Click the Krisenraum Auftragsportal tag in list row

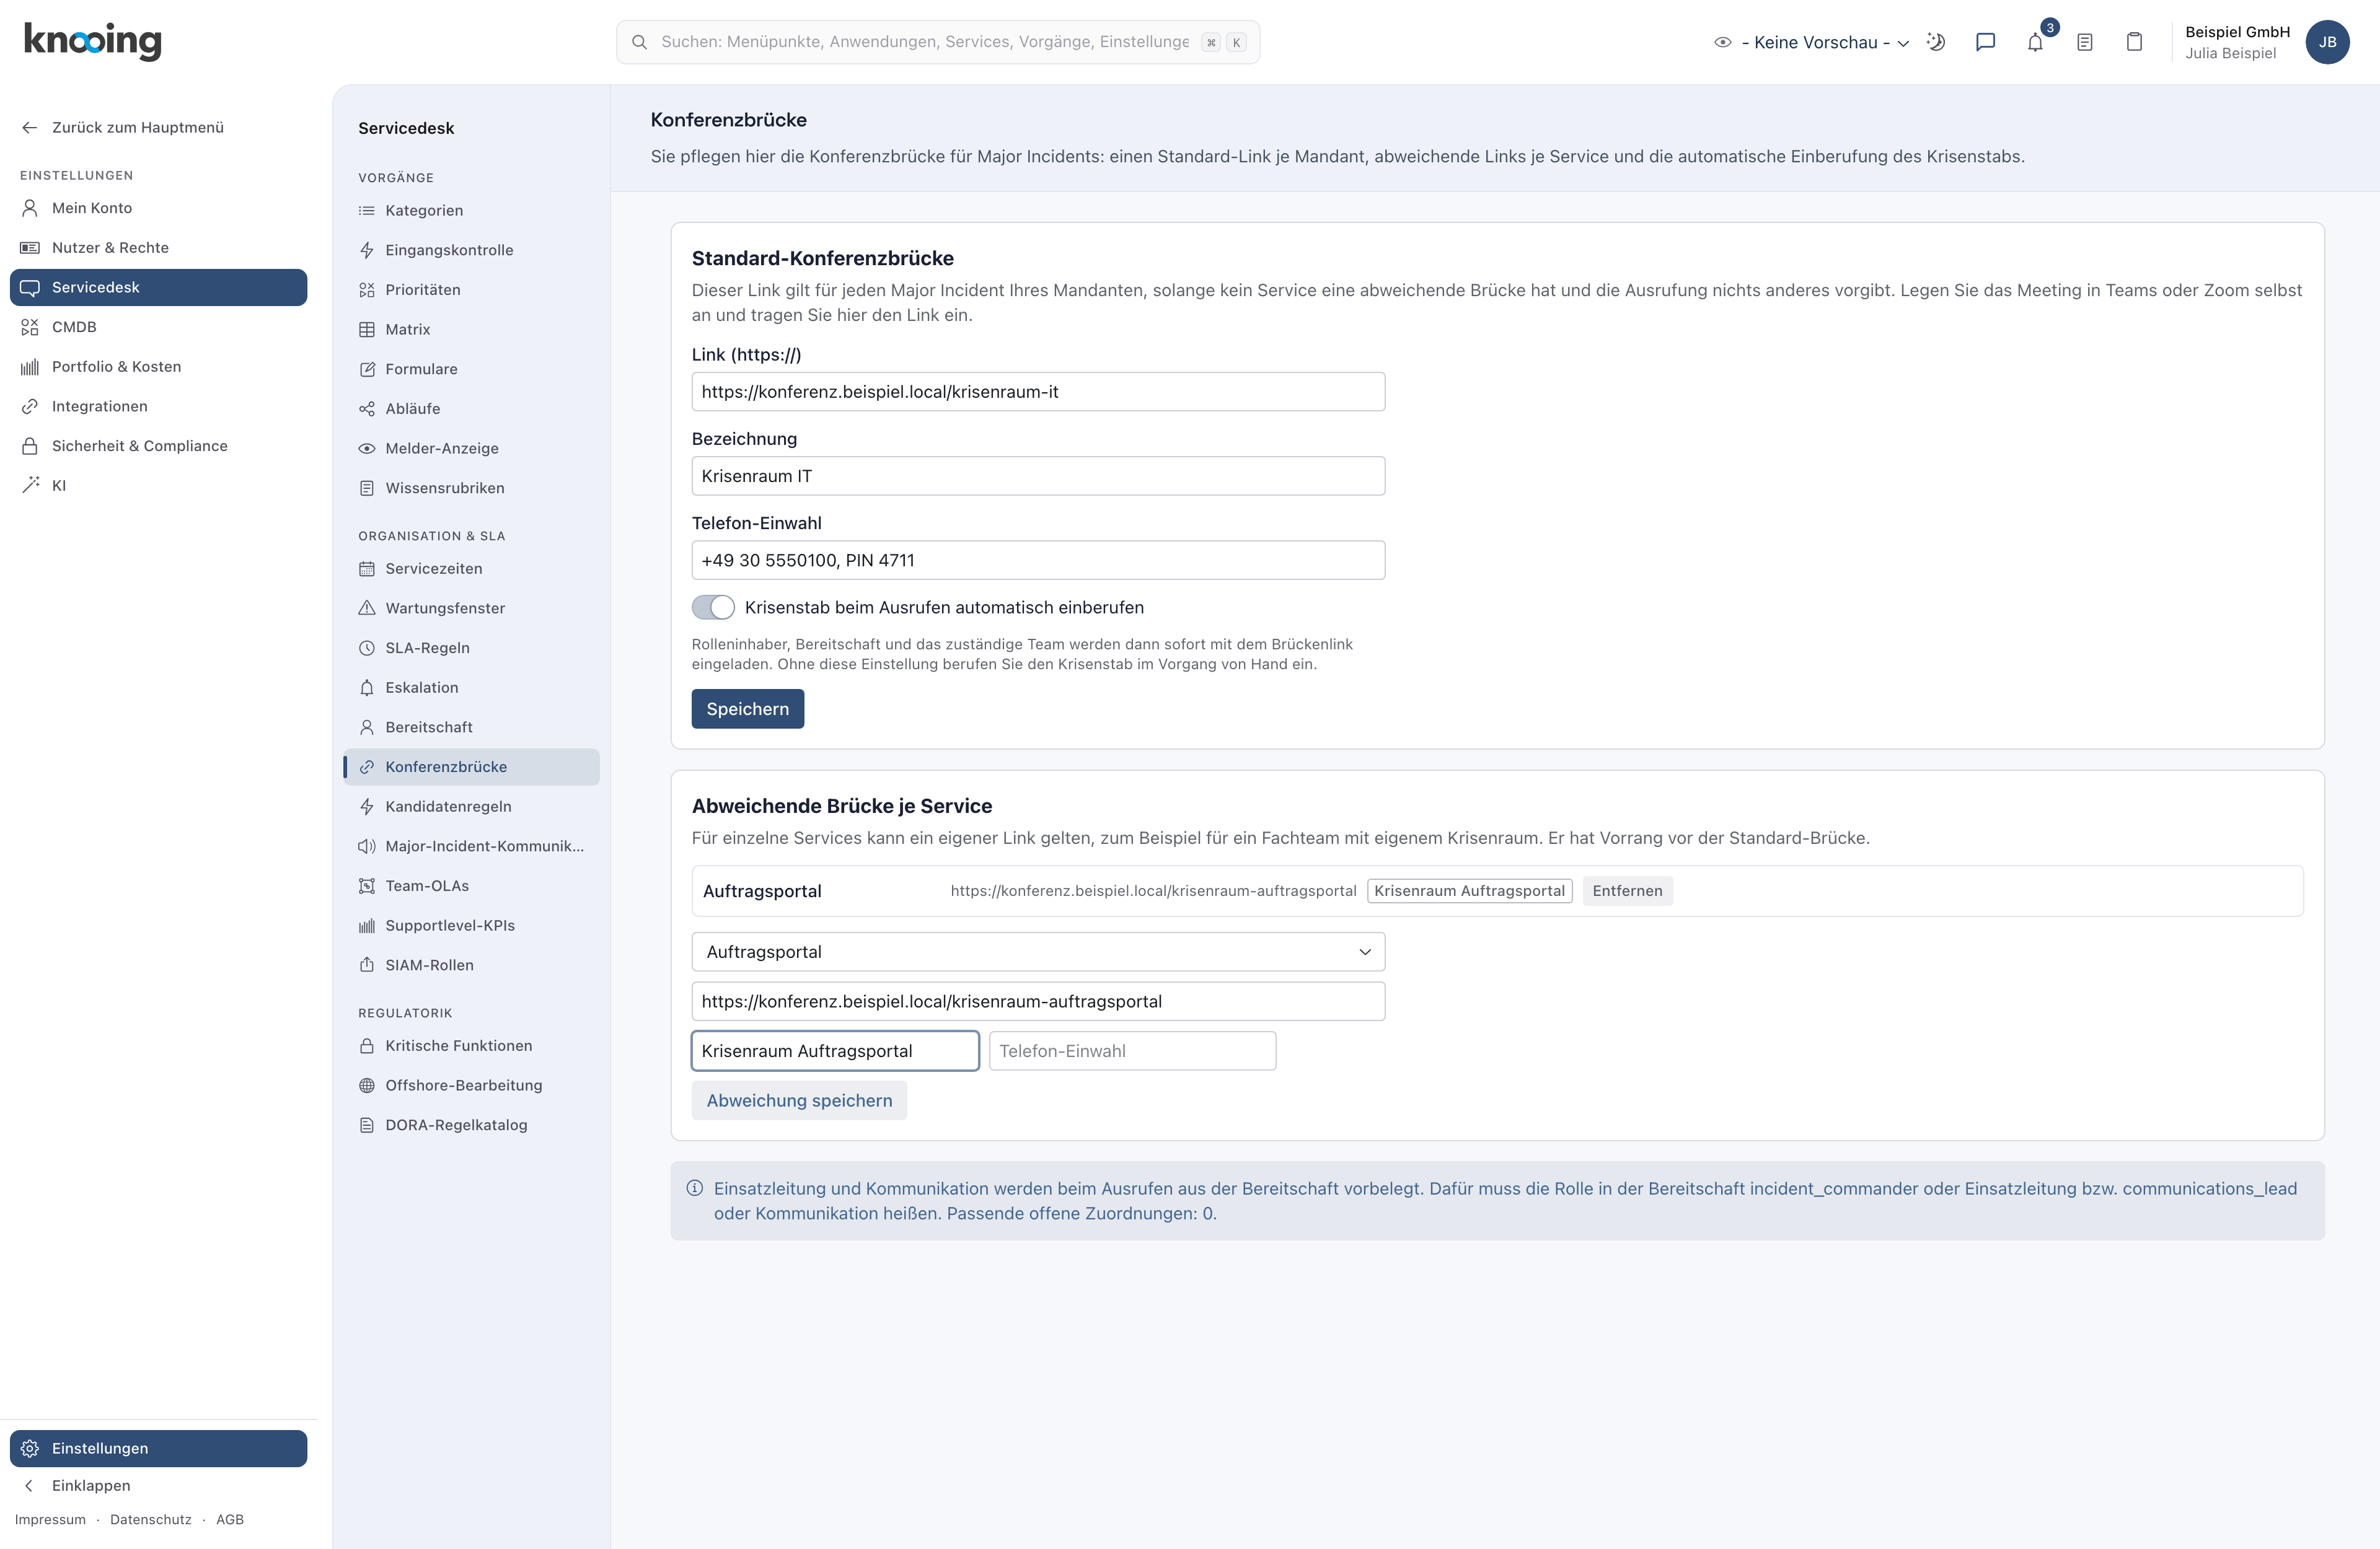1469,891
